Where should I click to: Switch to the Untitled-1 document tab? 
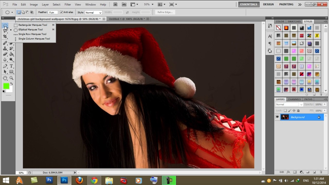coord(127,19)
